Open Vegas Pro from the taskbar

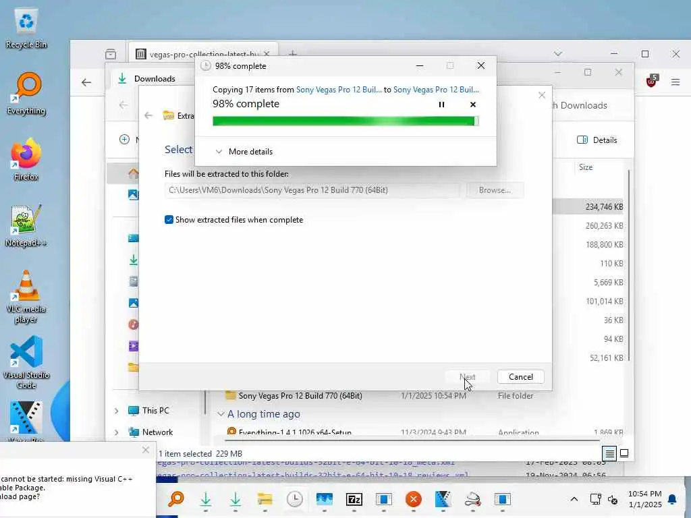(443, 500)
